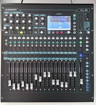The image size is (96, 105).
Task: Select the Mix1 mix key
Action: pos(87,71)
